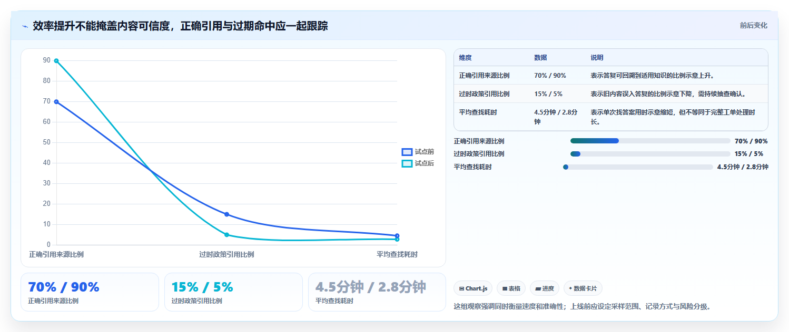Click the 试点前 data point at 15
Screen dimensions: 789x332
tap(226, 214)
